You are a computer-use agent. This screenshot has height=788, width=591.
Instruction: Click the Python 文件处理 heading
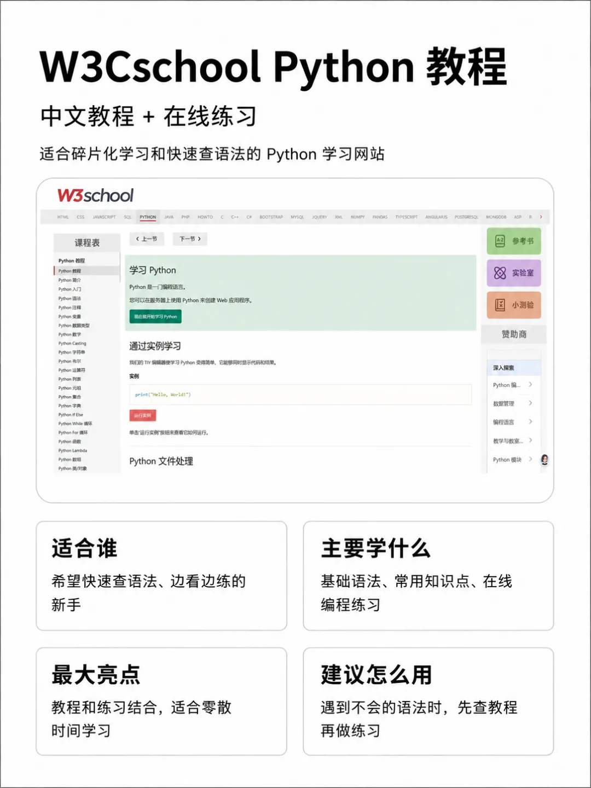161,461
